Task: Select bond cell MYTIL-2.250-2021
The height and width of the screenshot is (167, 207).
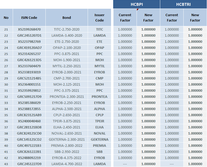Action: click(x=67, y=66)
